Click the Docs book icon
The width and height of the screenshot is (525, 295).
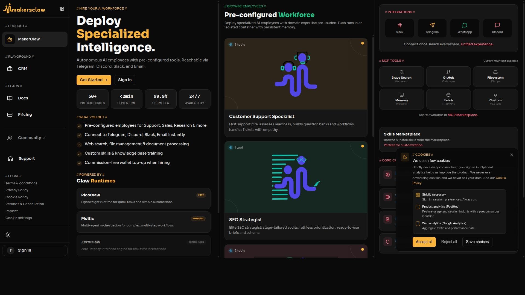[x=10, y=98]
